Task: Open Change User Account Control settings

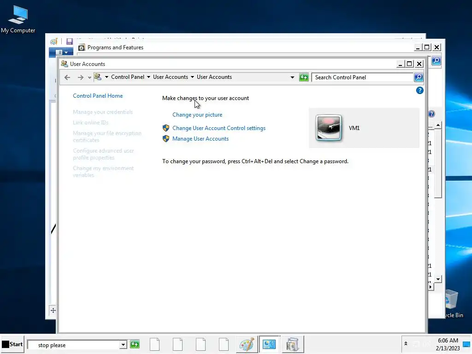Action: click(219, 128)
